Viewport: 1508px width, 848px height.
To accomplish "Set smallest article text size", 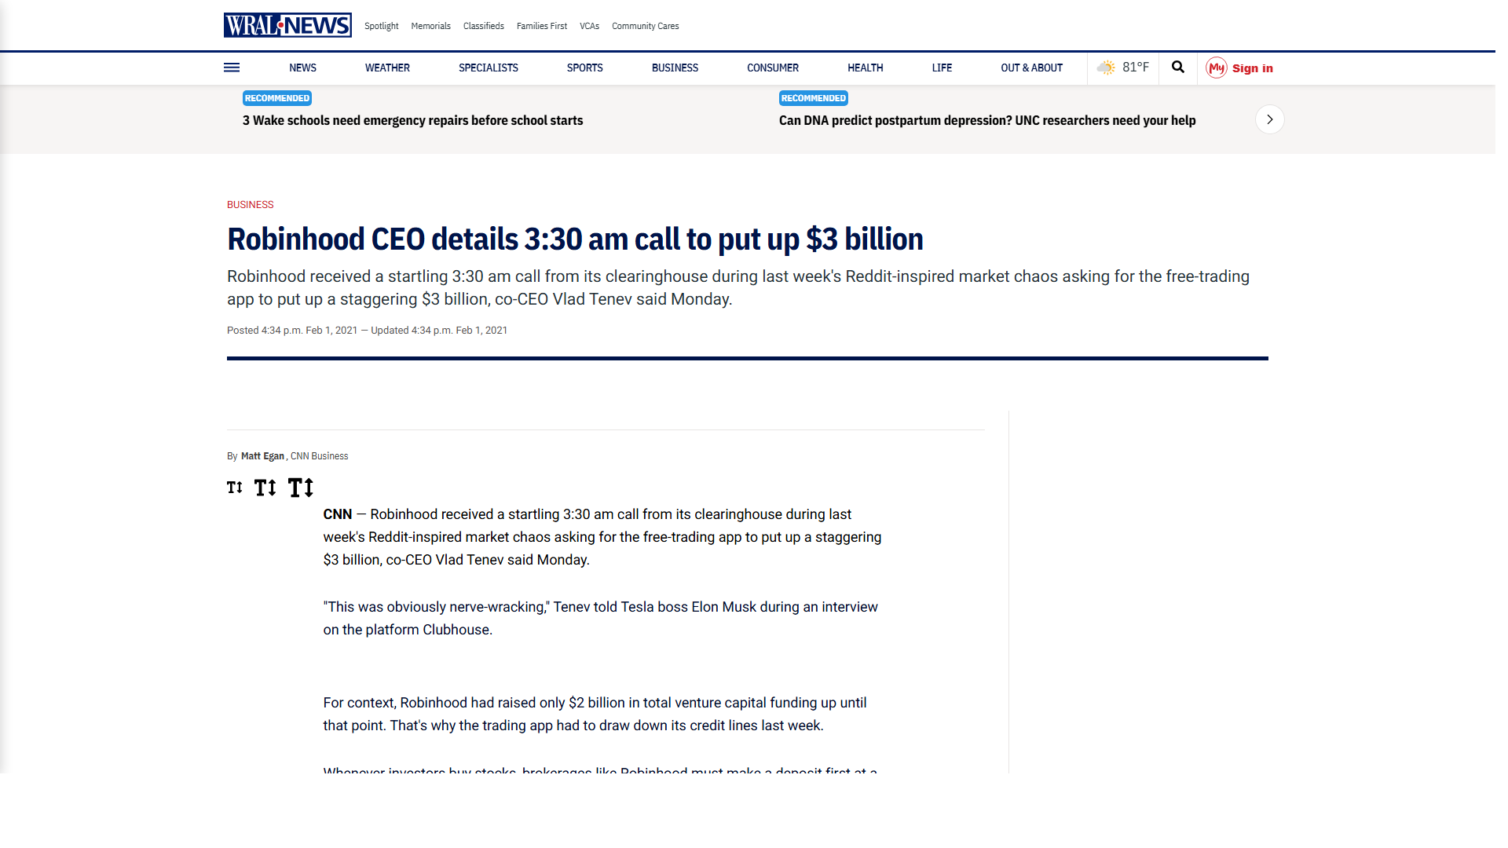I will pyautogui.click(x=235, y=488).
